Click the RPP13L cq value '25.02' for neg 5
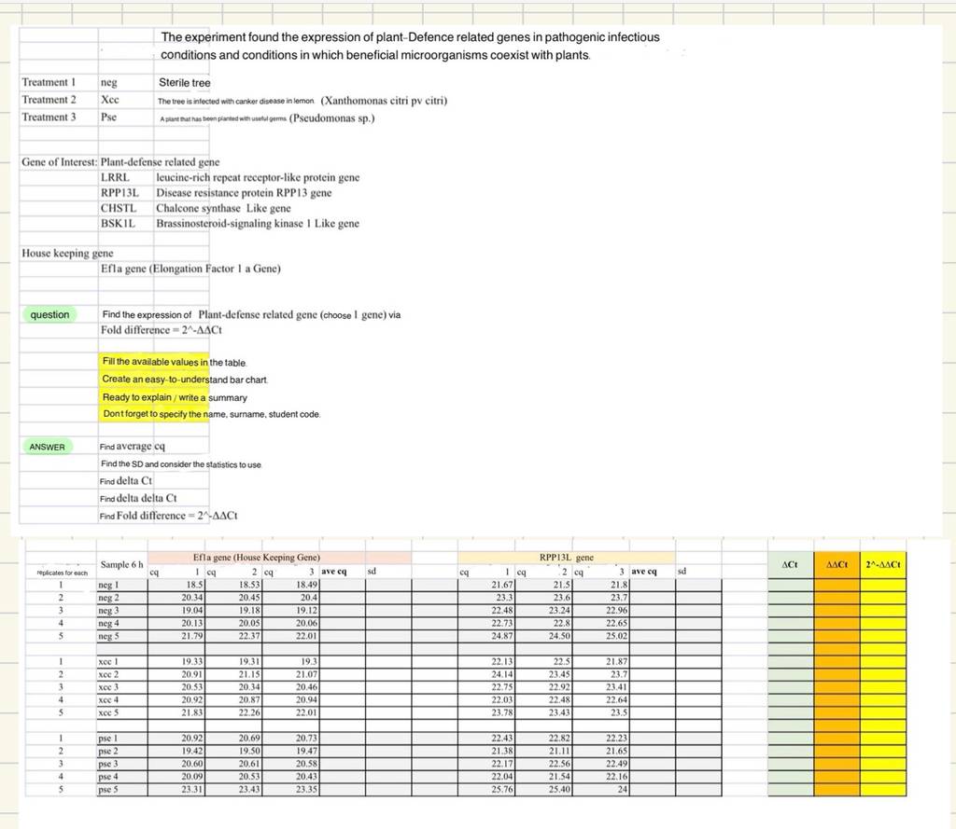 tap(601, 636)
